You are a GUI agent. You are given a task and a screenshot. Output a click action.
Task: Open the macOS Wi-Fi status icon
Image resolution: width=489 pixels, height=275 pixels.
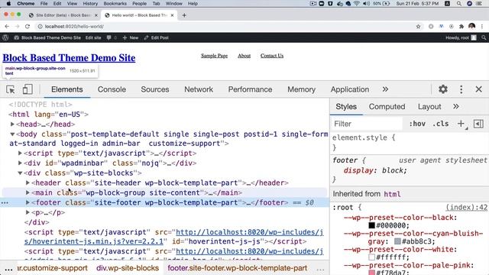point(357,4)
